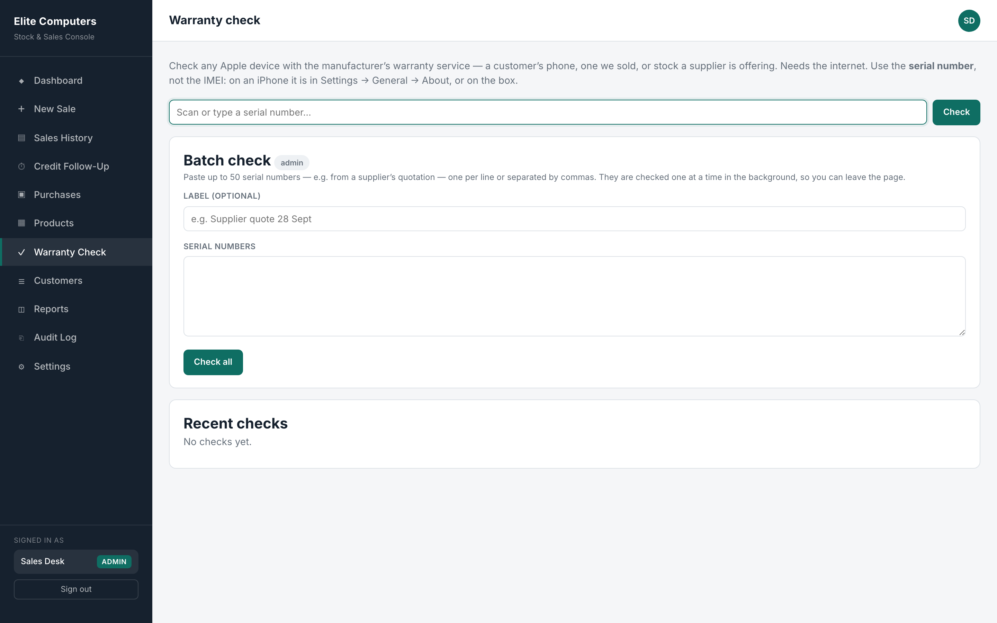This screenshot has width=997, height=623.
Task: Open Settings from sidebar
Action: 77,366
